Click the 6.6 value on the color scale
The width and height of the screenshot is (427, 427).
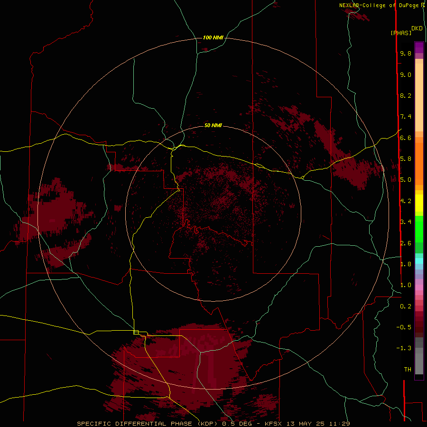(406, 138)
